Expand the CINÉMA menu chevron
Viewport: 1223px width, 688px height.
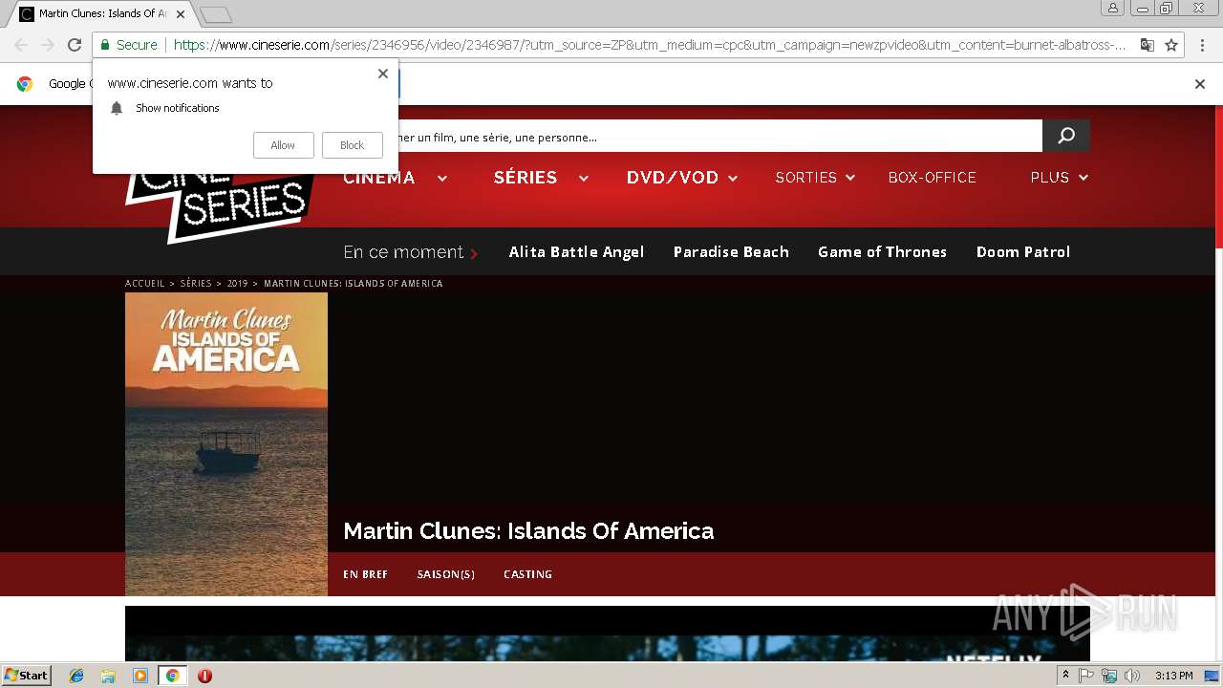click(x=442, y=178)
